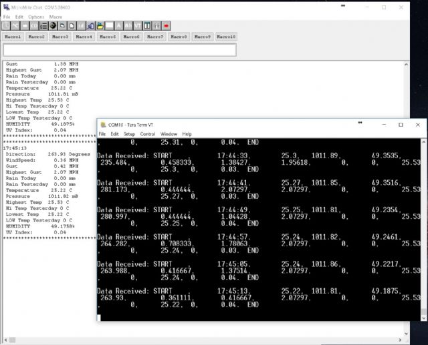Open Tera Term's Window menu
The image size is (428, 345).
169,134
